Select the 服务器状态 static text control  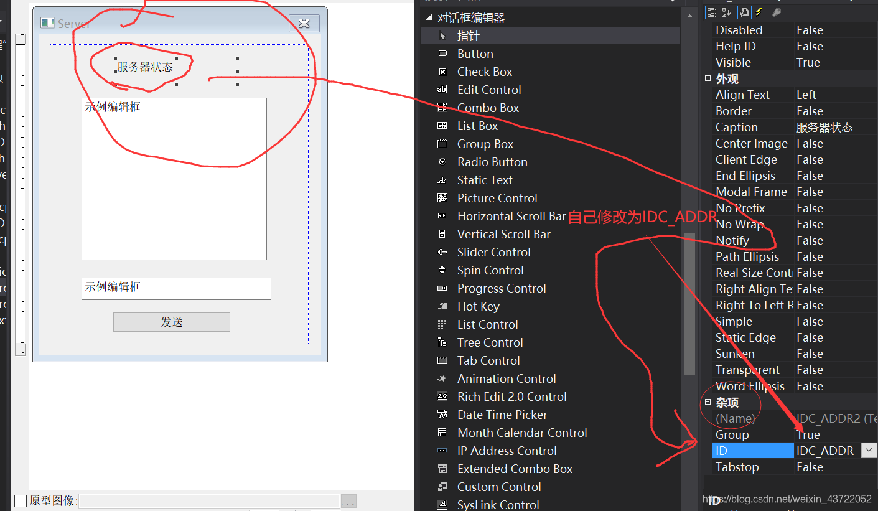[x=145, y=67]
